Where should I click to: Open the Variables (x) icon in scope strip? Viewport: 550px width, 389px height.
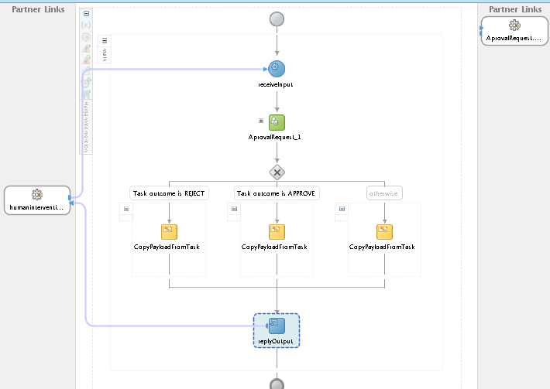86,25
